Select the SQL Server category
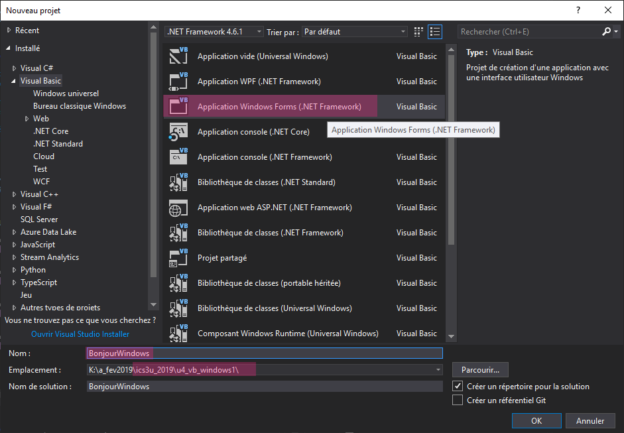The width and height of the screenshot is (624, 433). 39,219
